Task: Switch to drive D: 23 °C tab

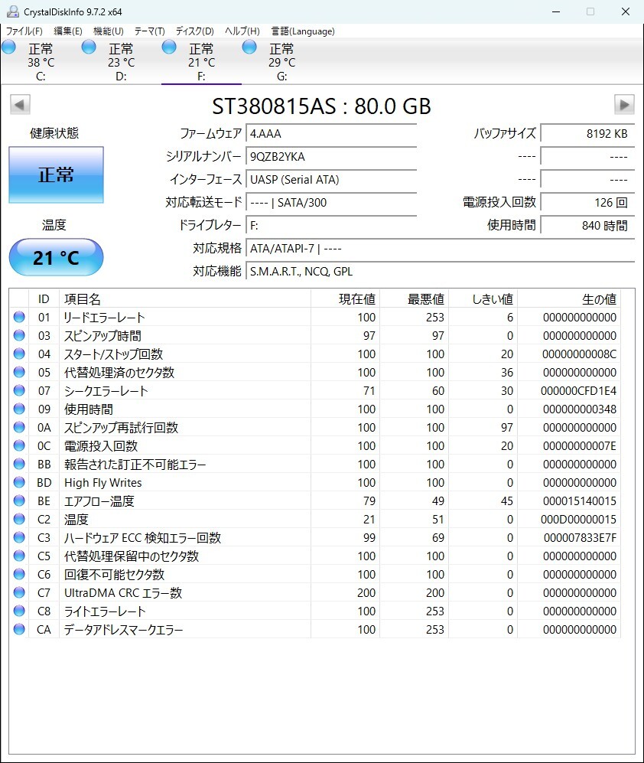Action: tap(121, 62)
